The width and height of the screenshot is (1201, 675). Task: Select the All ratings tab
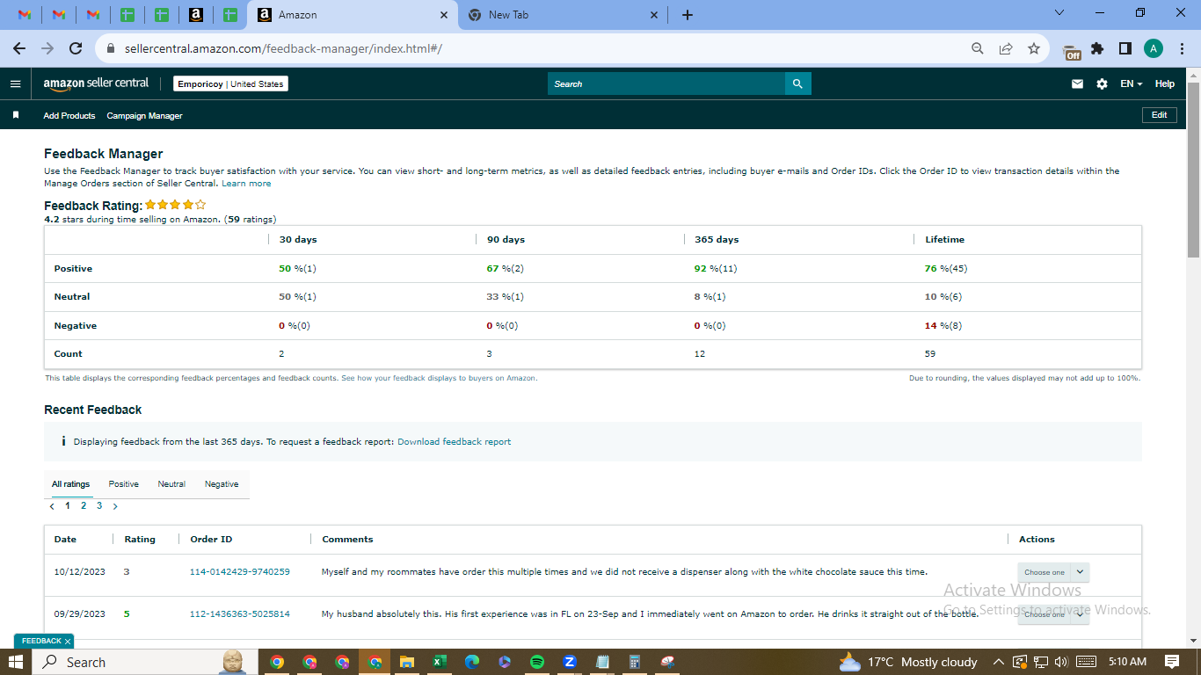pos(70,484)
